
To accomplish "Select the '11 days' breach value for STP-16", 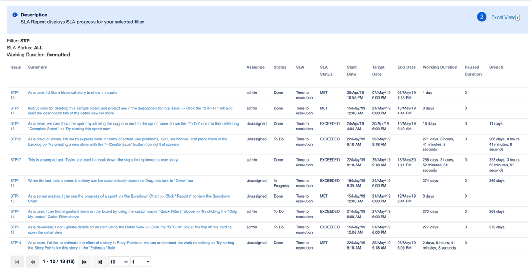I will (x=496, y=124).
